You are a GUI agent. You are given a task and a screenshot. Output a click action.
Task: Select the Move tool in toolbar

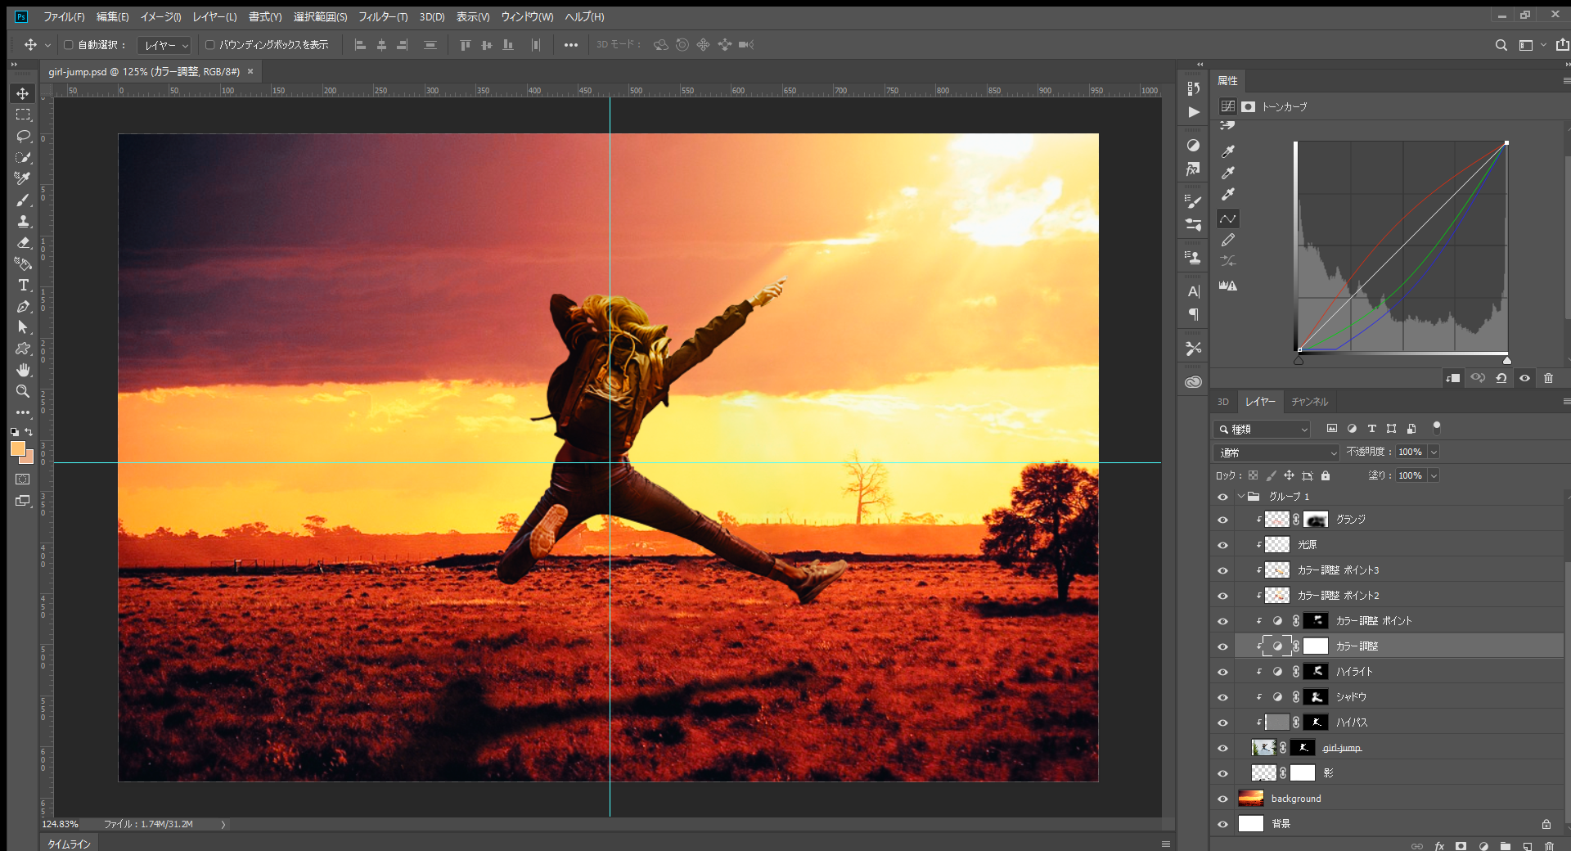click(x=23, y=93)
